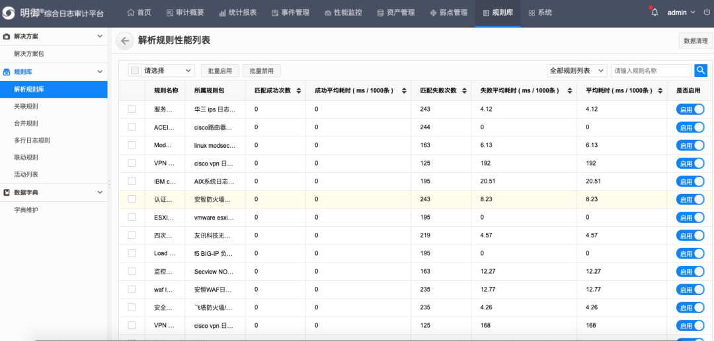Click the 数据清理 button

pyautogui.click(x=695, y=41)
